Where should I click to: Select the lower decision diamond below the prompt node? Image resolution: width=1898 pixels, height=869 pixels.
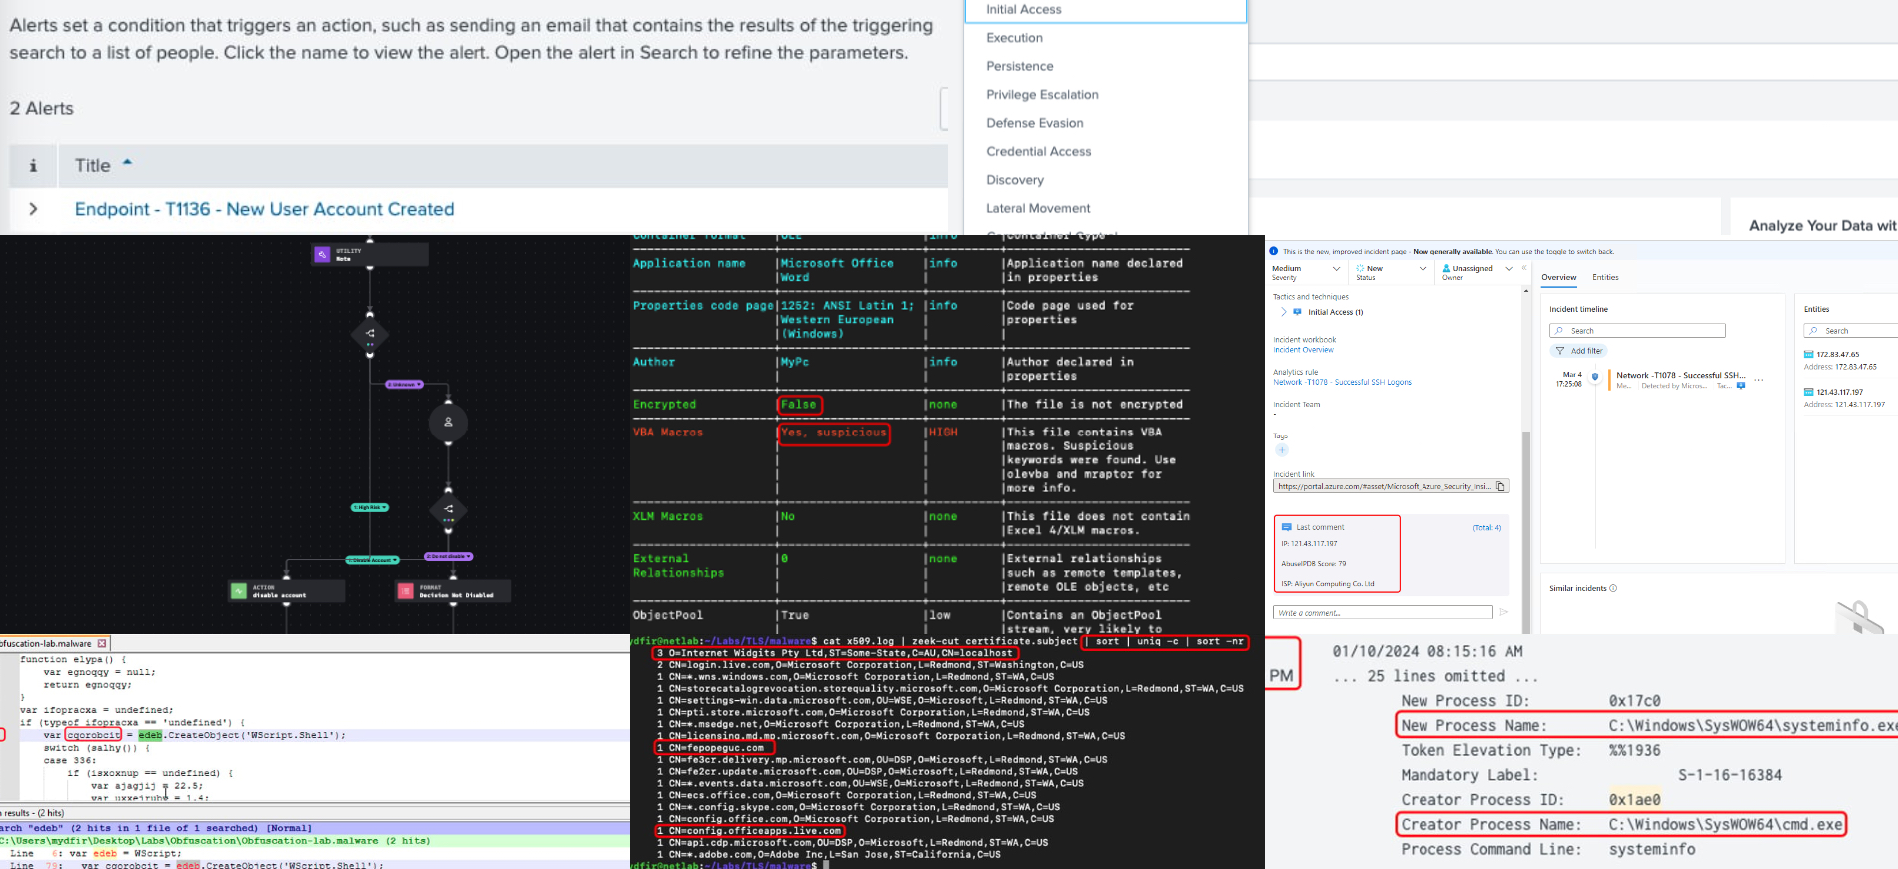(x=448, y=509)
